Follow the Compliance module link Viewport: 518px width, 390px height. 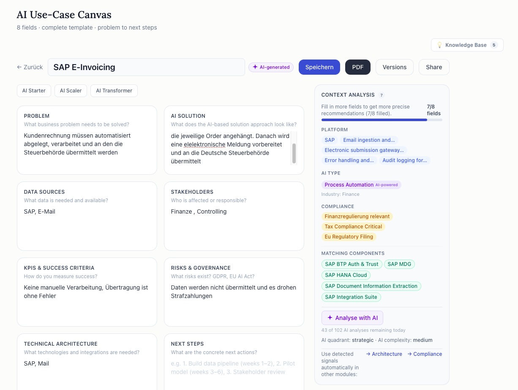click(x=425, y=354)
